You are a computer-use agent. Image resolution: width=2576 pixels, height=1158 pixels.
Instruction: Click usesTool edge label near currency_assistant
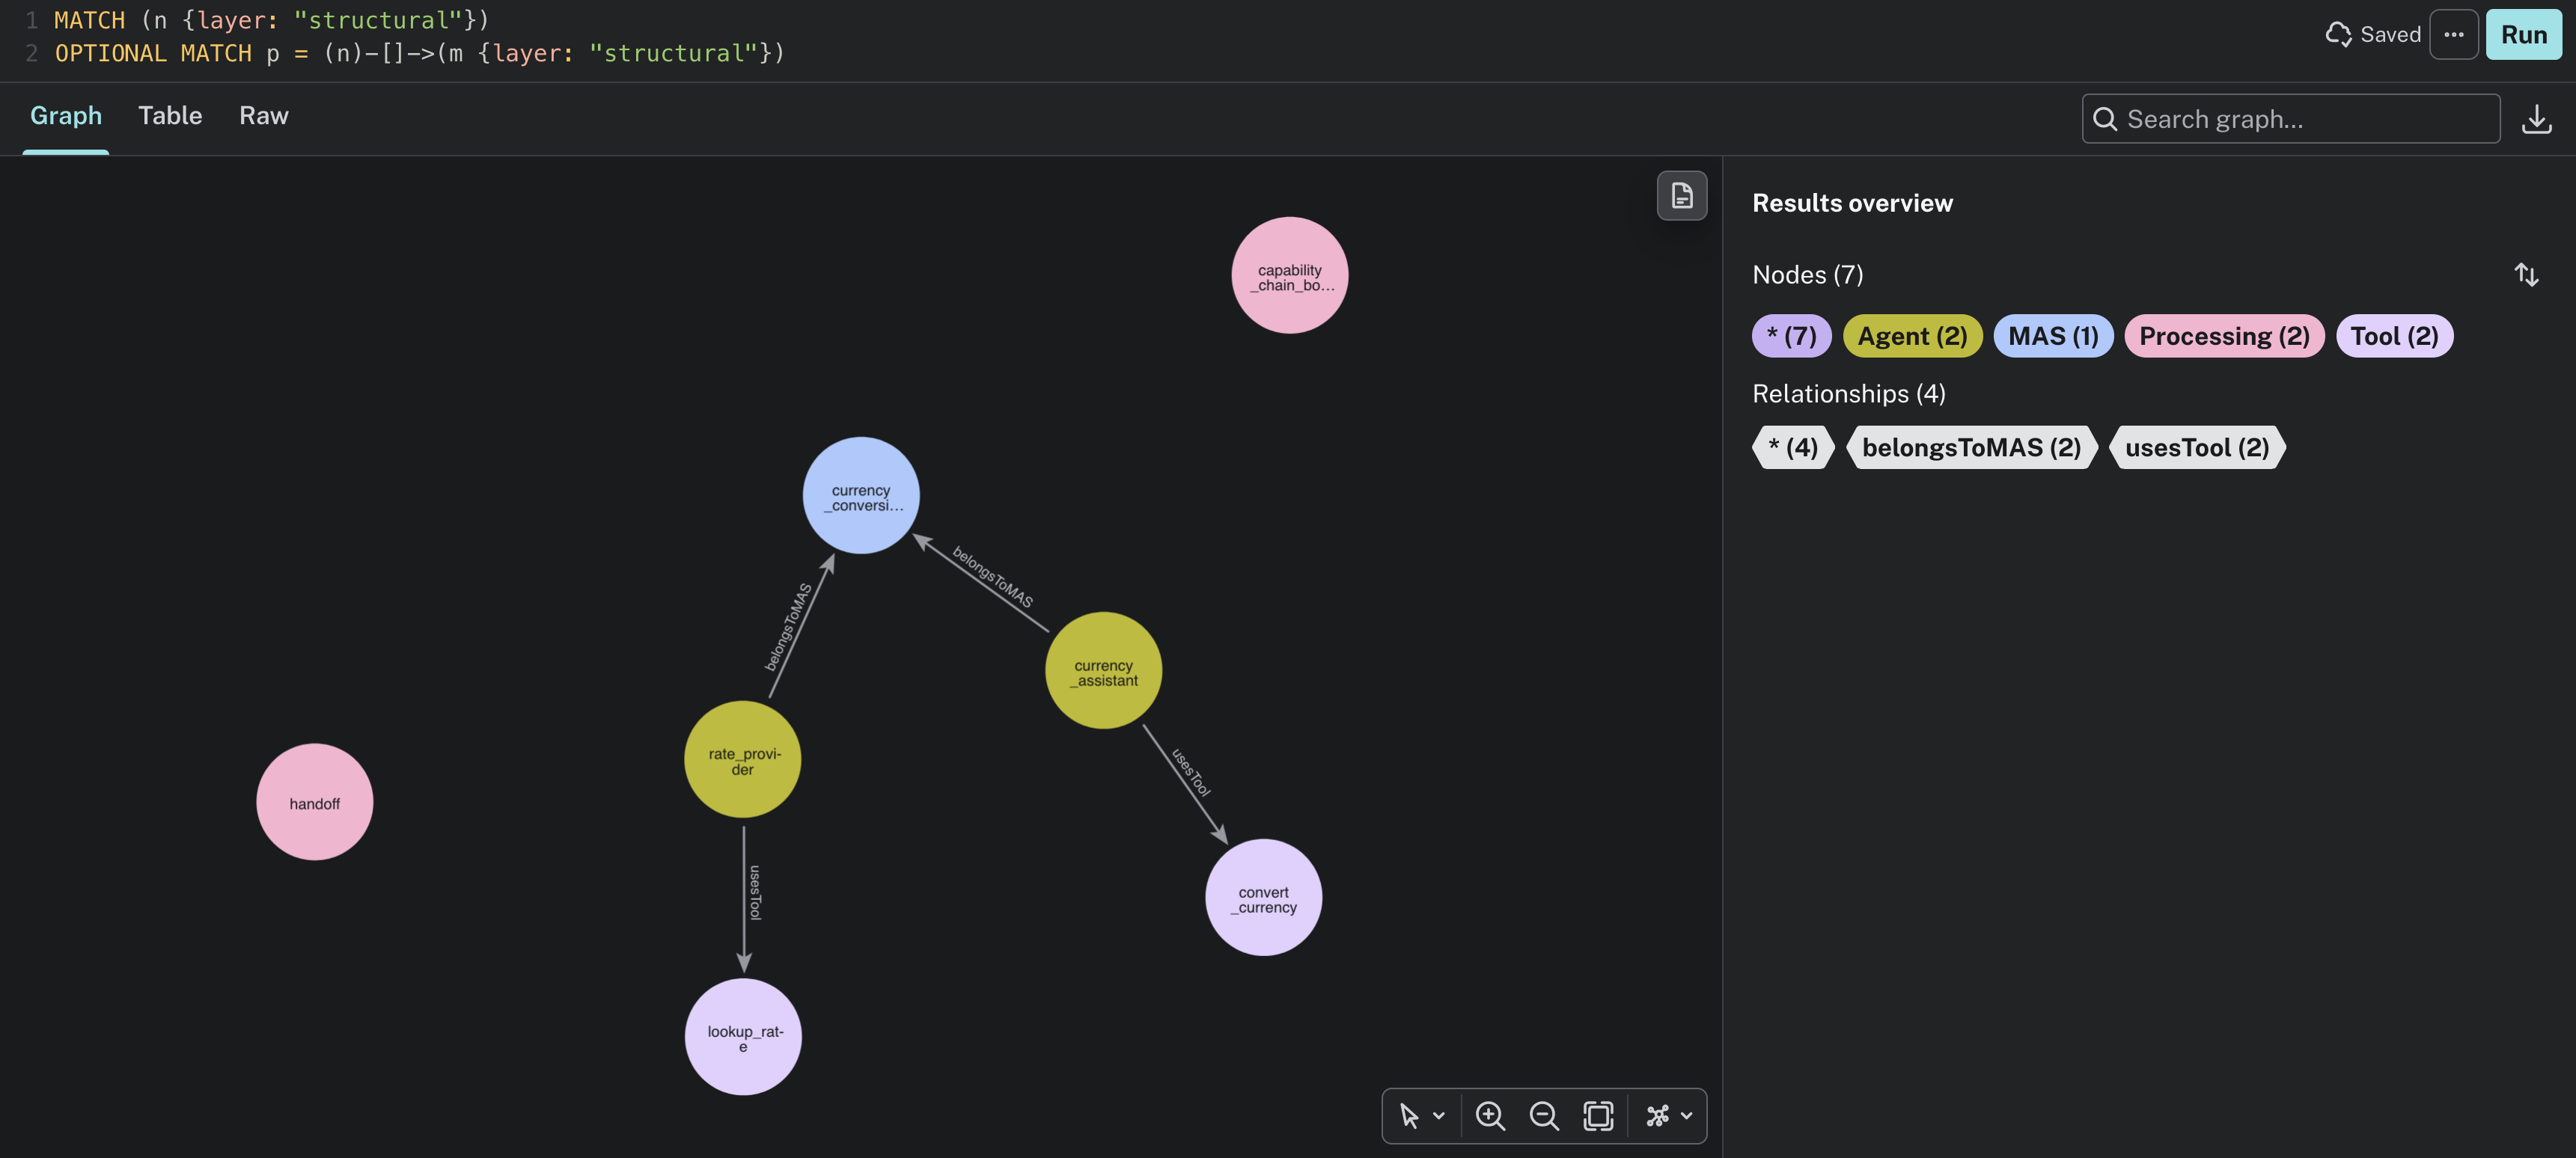1191,772
